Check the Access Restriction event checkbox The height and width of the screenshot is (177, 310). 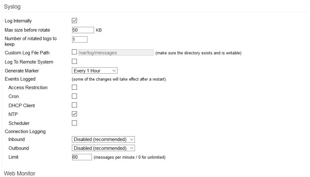74,87
